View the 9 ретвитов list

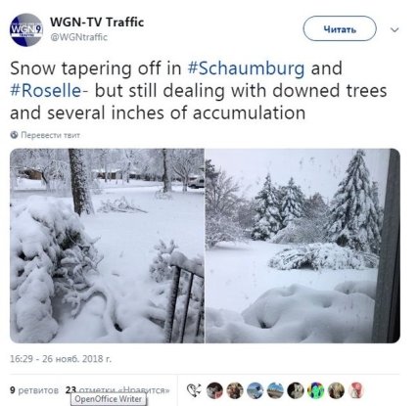[x=34, y=390]
